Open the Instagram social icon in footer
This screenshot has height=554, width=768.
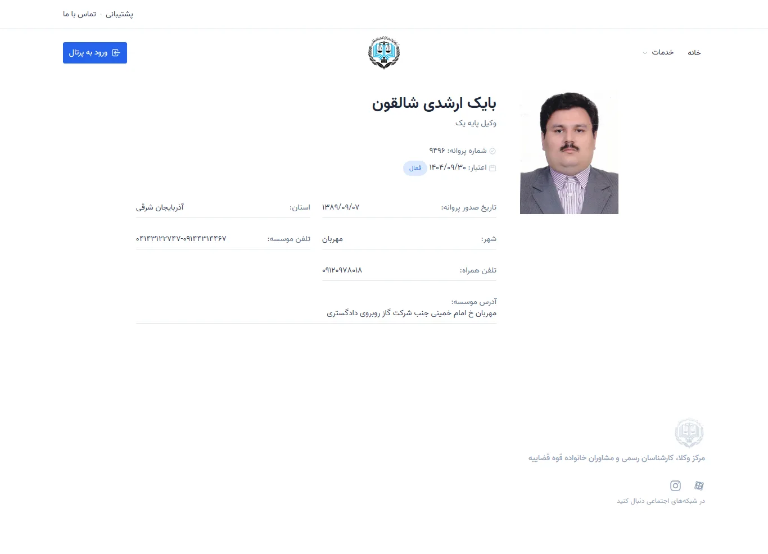[x=675, y=485]
